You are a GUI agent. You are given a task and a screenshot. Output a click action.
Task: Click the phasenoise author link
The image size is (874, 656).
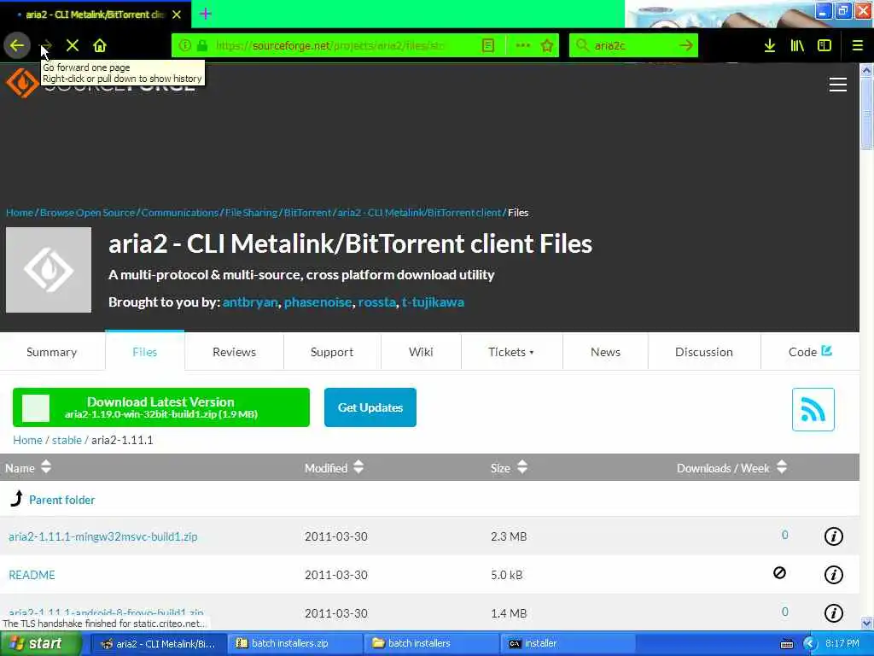[318, 302]
